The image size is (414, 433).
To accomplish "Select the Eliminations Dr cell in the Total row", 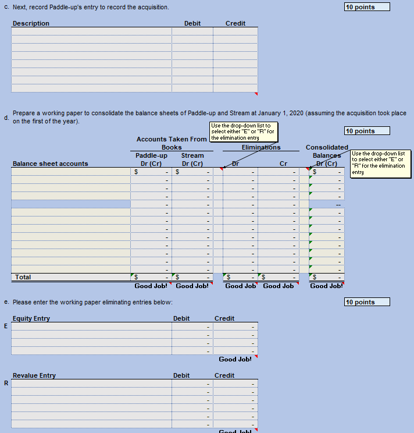I will click(240, 277).
